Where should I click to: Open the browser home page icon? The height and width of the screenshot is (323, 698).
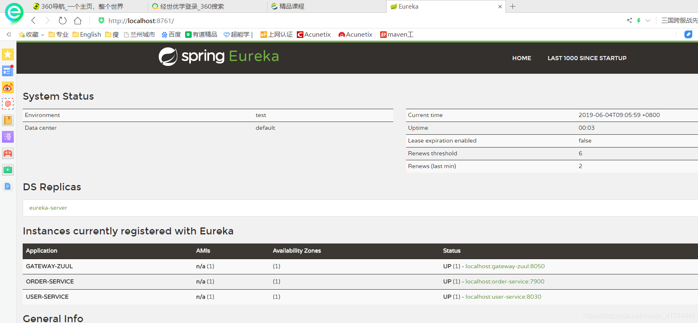pyautogui.click(x=78, y=21)
